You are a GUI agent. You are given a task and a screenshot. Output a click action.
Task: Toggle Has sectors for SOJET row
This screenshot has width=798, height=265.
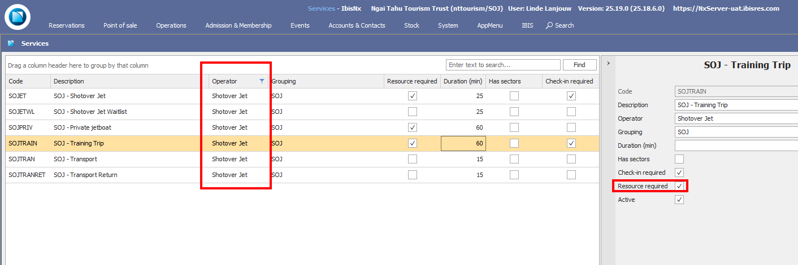click(x=514, y=96)
